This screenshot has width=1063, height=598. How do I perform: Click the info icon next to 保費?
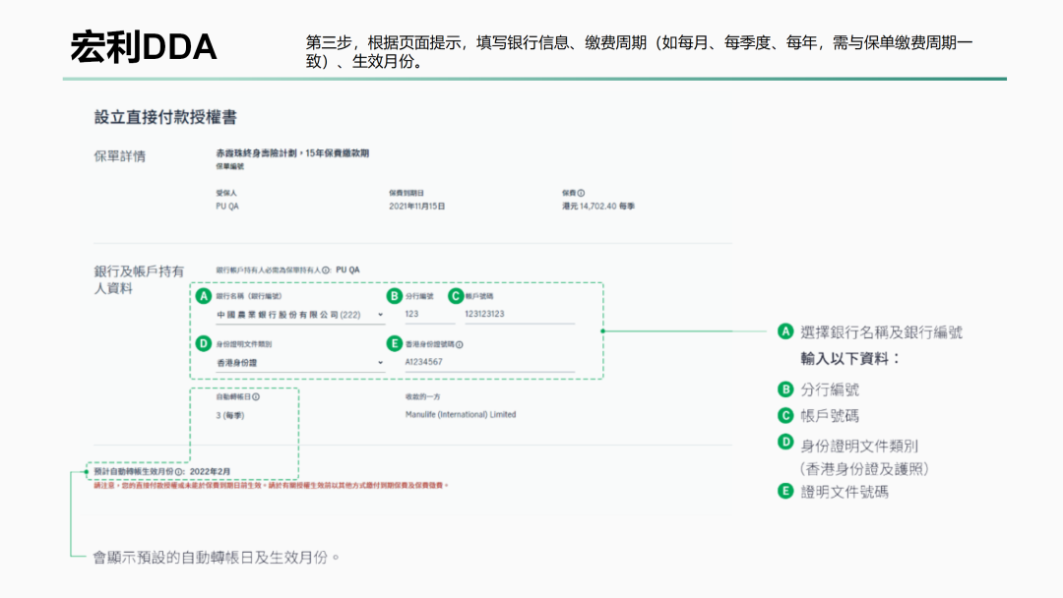point(581,193)
